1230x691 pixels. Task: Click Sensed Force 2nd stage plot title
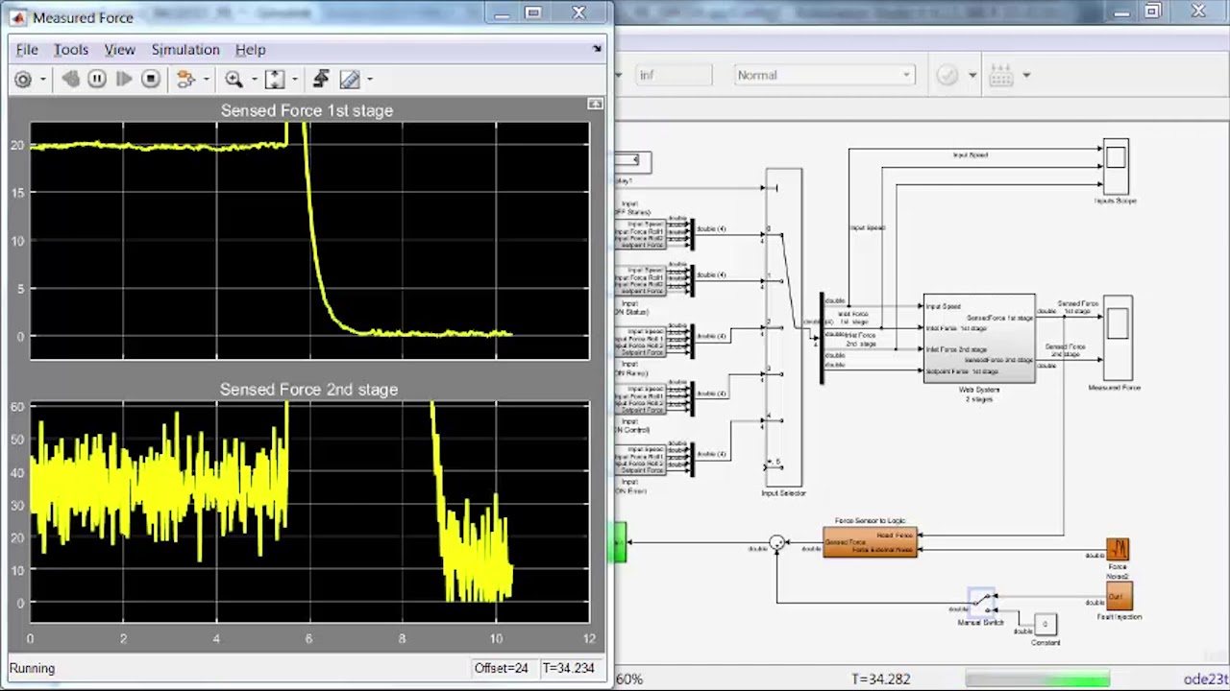coord(308,390)
